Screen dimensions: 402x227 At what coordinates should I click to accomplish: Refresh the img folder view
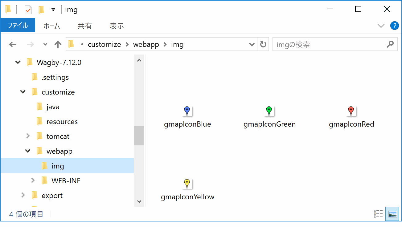click(263, 44)
